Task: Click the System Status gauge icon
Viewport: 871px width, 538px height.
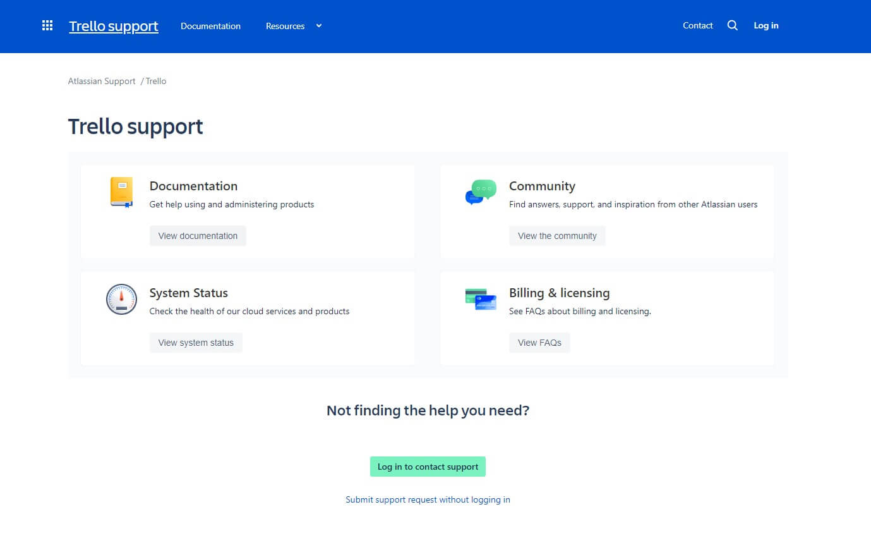Action: click(x=121, y=299)
